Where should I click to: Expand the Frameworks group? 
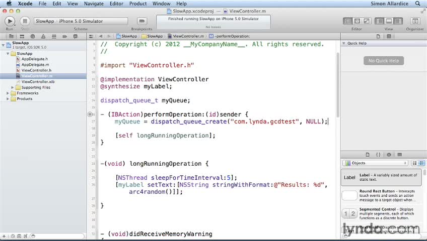click(8, 93)
